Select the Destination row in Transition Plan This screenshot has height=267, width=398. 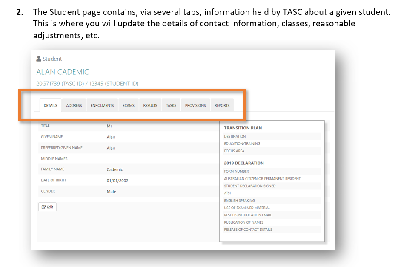[235, 136]
